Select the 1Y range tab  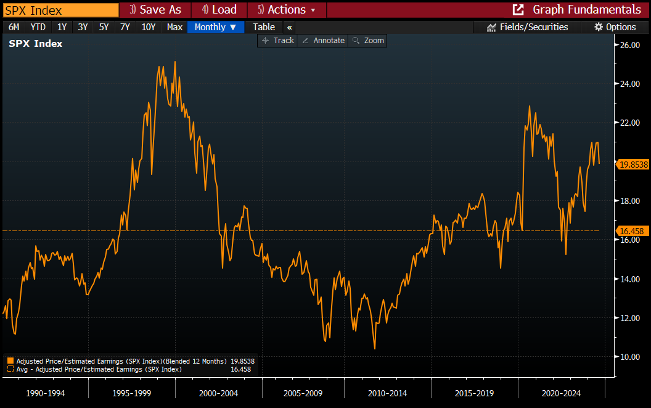(x=62, y=27)
